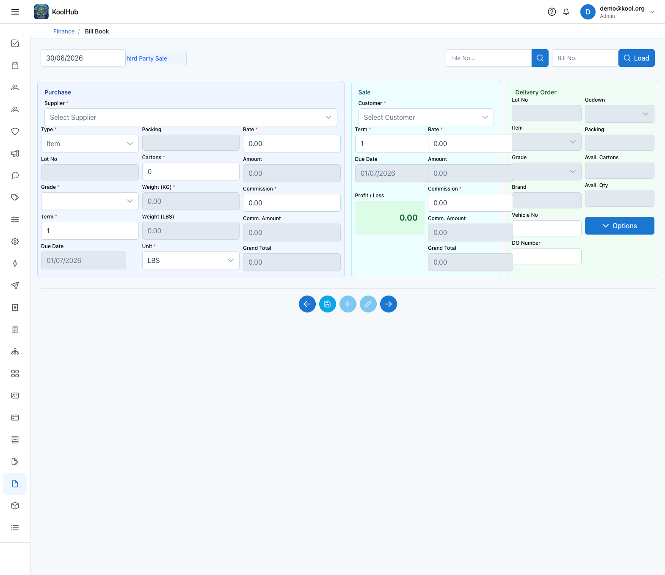This screenshot has width=665, height=575.
Task: Click the save disk button
Action: (x=328, y=304)
